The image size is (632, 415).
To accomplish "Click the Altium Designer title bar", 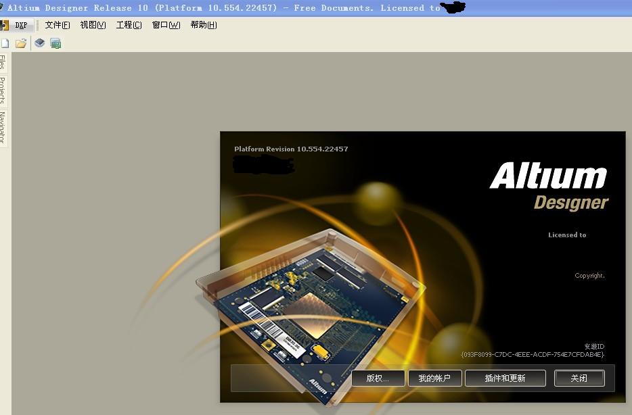I will [316, 8].
